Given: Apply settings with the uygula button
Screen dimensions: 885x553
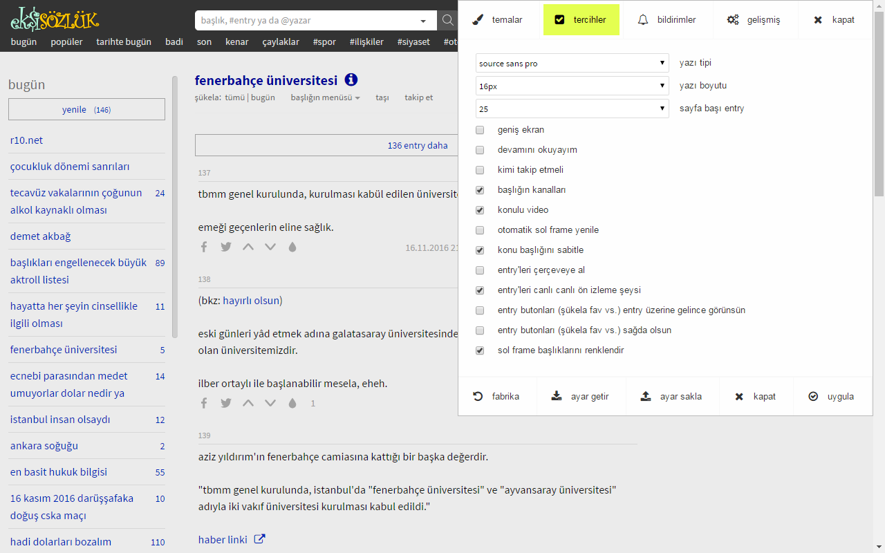Looking at the screenshot, I should tap(830, 396).
